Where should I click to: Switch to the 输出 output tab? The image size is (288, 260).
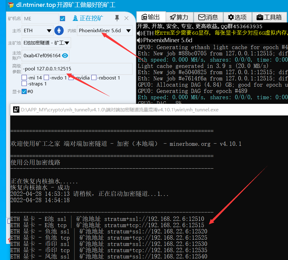151,17
